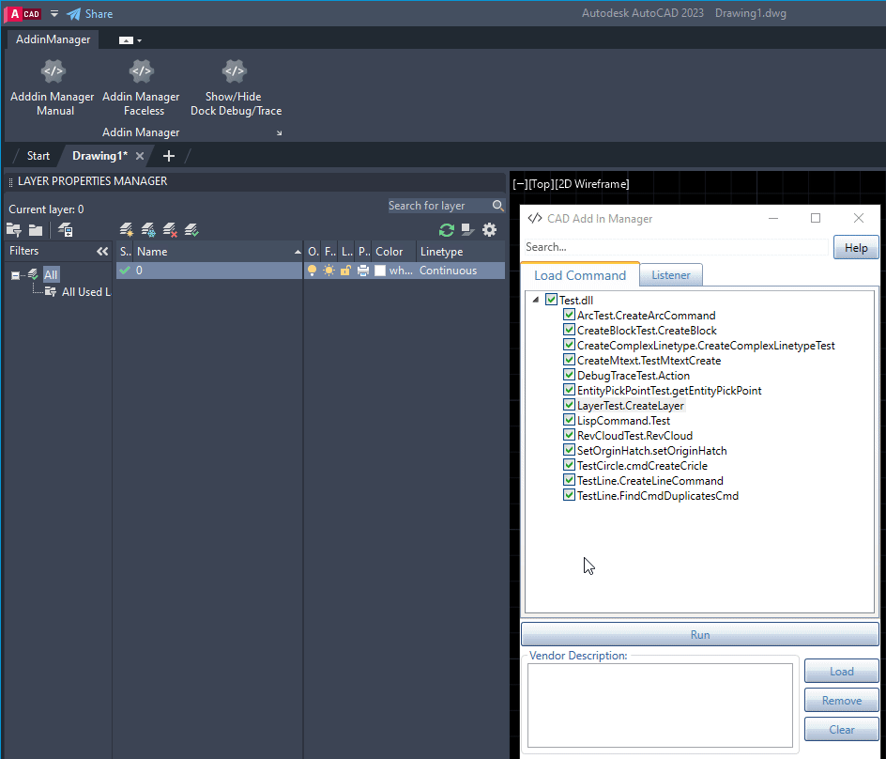Refresh the layer list

point(447,230)
